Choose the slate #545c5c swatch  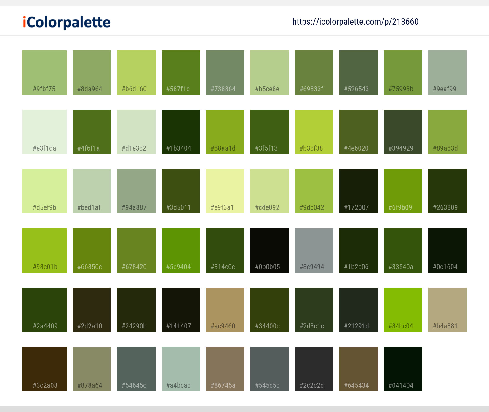coord(270,369)
